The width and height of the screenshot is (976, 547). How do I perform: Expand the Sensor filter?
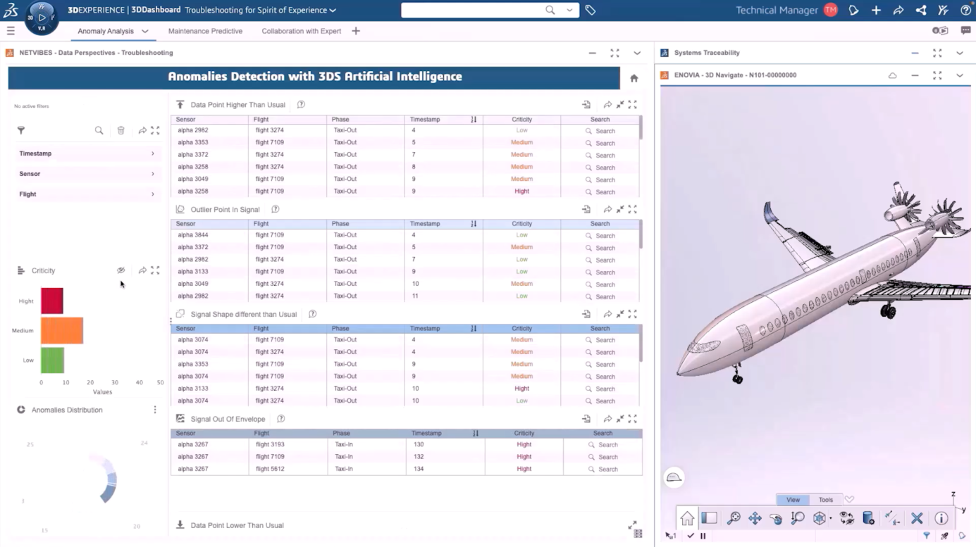click(86, 174)
